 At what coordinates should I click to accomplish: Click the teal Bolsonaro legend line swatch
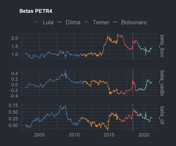[115, 22]
